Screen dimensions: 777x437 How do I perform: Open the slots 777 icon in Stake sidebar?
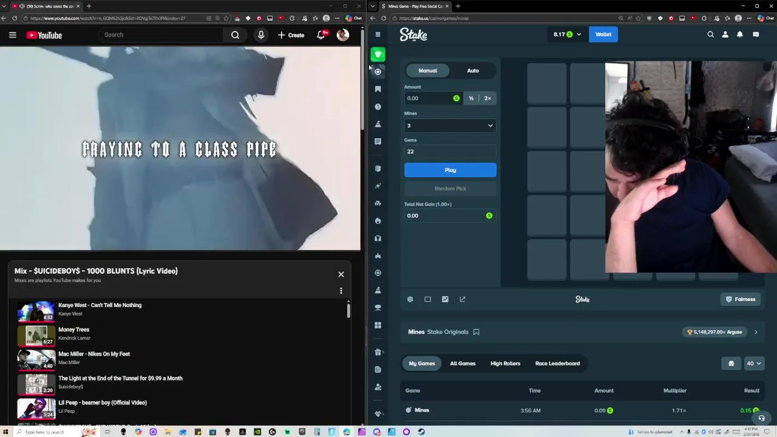point(378,203)
